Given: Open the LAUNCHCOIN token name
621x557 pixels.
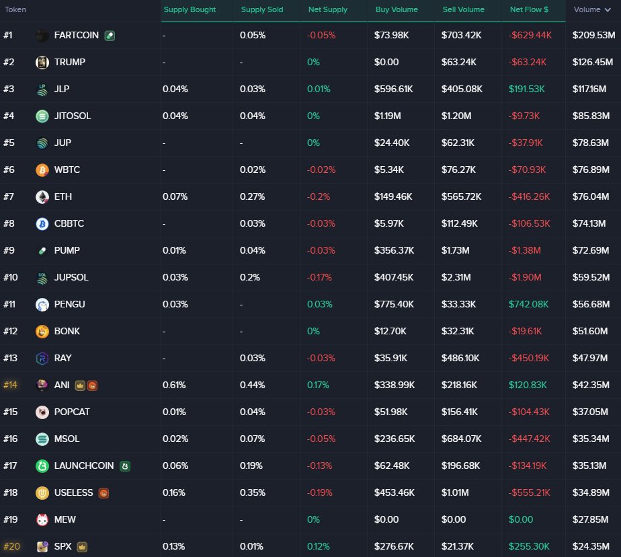Looking at the screenshot, I should point(84,466).
